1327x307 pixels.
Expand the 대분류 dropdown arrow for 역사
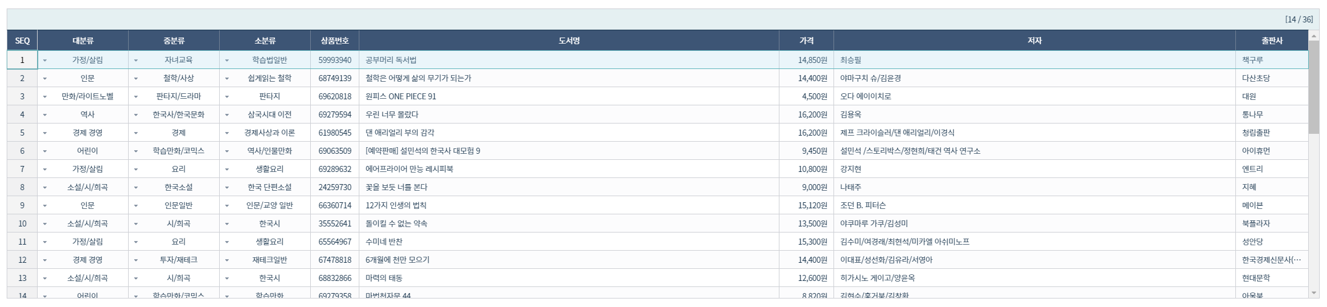45,115
